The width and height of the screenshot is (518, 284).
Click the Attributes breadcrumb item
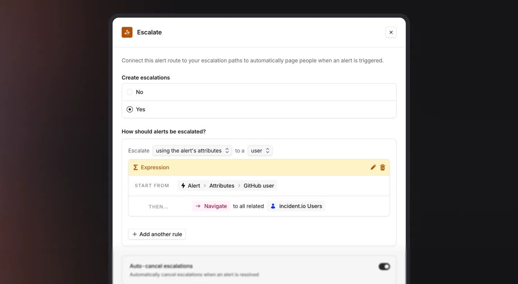pos(222,186)
